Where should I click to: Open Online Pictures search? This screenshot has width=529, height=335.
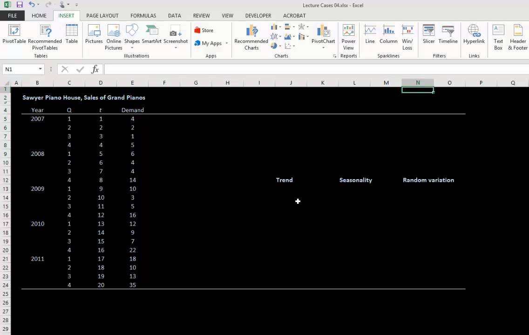point(113,37)
